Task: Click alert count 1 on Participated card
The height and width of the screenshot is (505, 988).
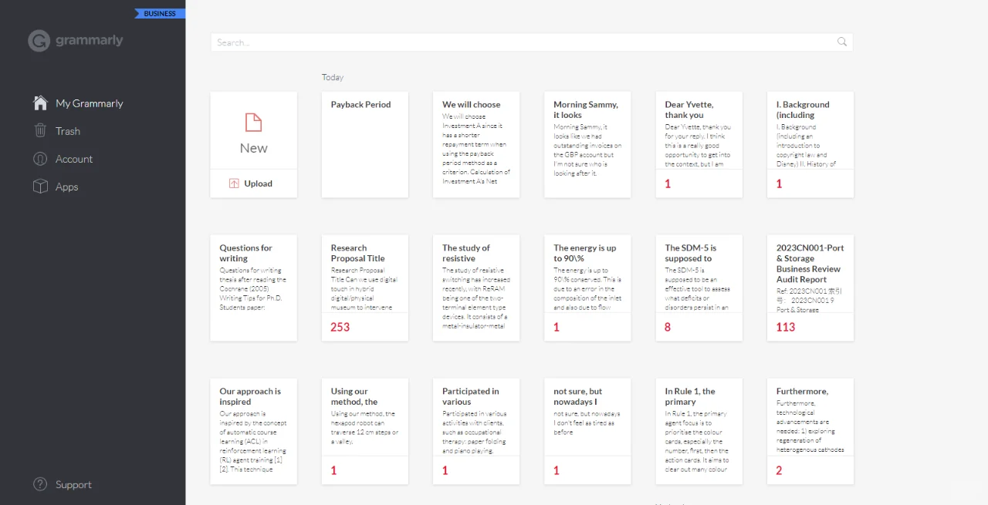Action: [445, 470]
